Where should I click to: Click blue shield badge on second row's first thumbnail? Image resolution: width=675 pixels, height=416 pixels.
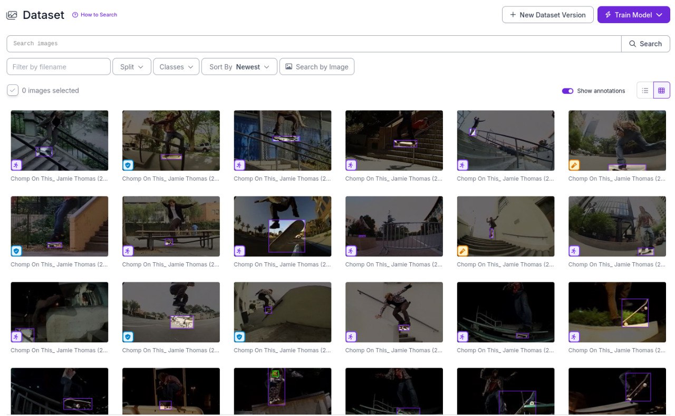point(16,251)
